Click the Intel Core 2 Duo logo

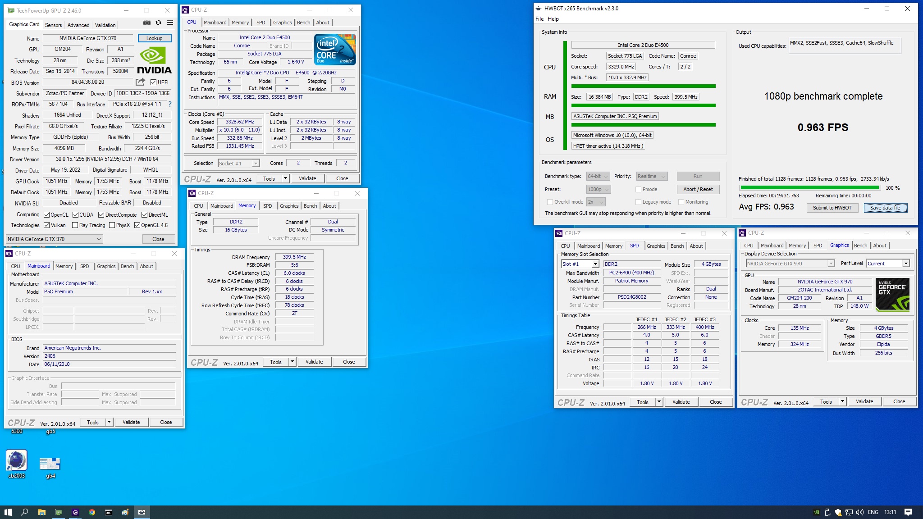[335, 50]
